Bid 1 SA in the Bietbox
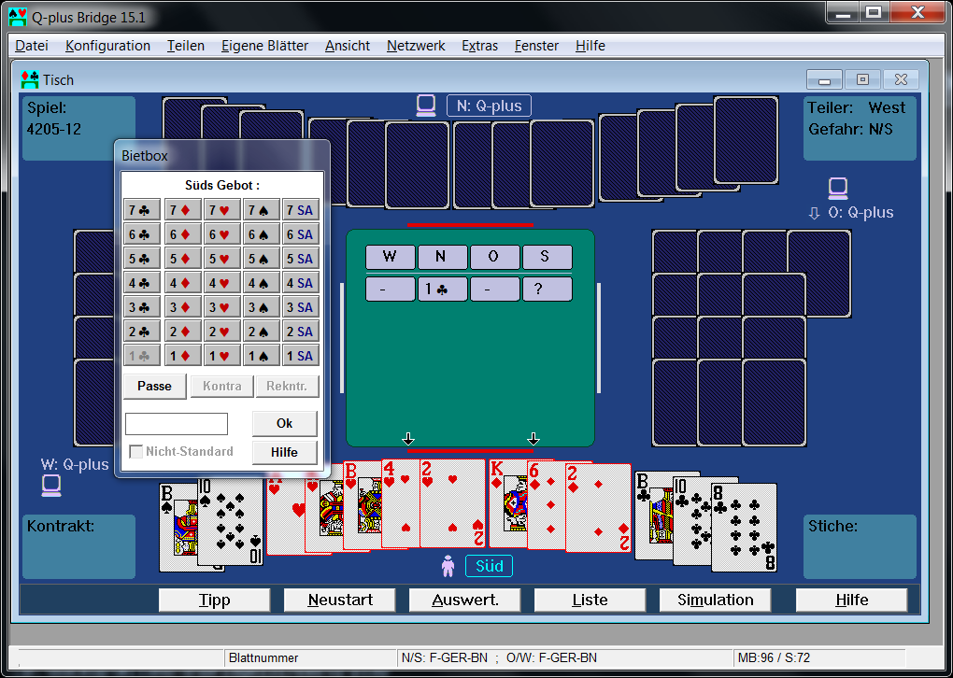This screenshot has height=678, width=953. click(301, 356)
